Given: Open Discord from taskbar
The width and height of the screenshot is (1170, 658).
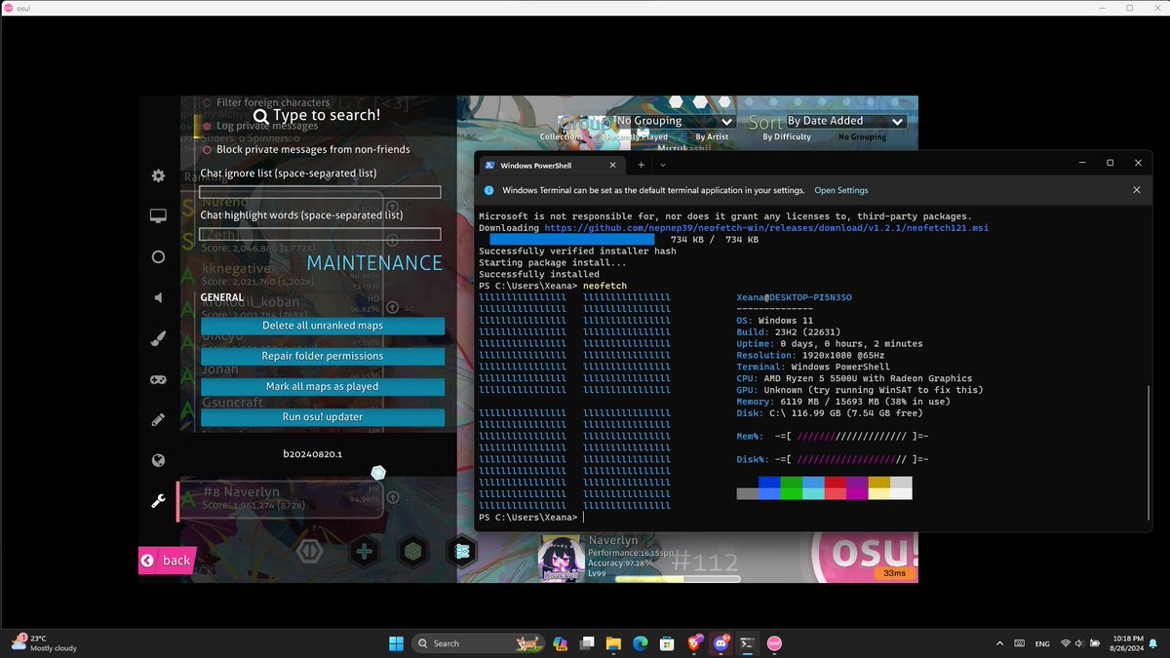Looking at the screenshot, I should [x=720, y=643].
